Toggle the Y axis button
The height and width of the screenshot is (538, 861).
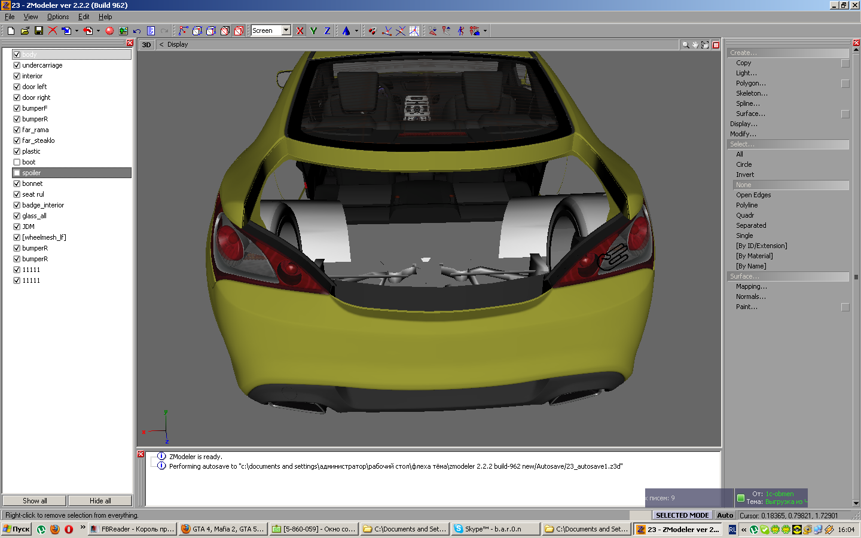click(313, 30)
